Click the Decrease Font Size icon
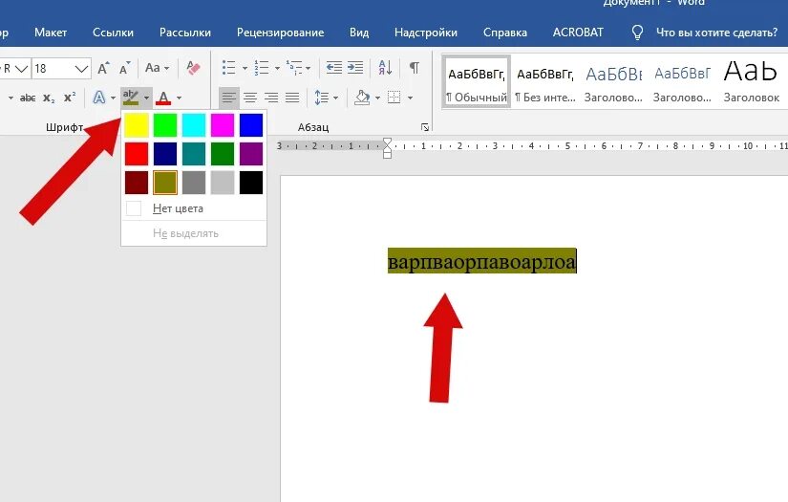Viewport: 788px width, 502px height. (124, 69)
